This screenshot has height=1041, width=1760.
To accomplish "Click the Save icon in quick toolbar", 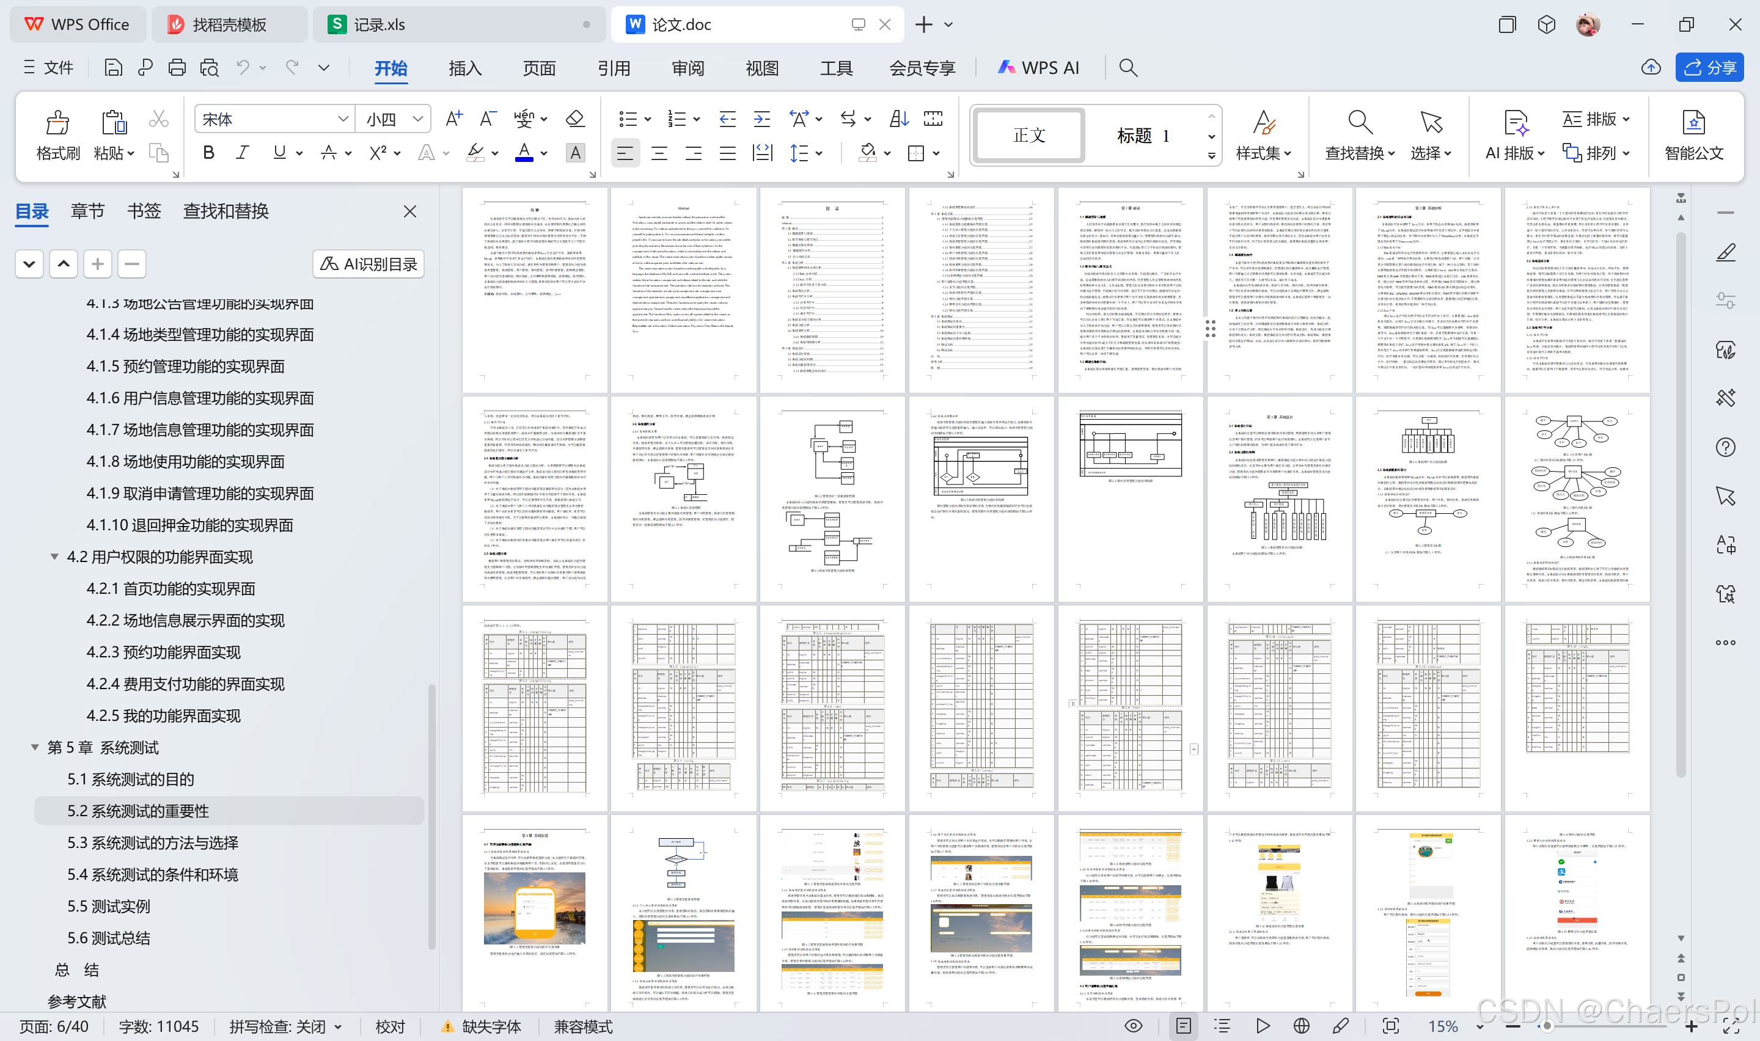I will (113, 67).
